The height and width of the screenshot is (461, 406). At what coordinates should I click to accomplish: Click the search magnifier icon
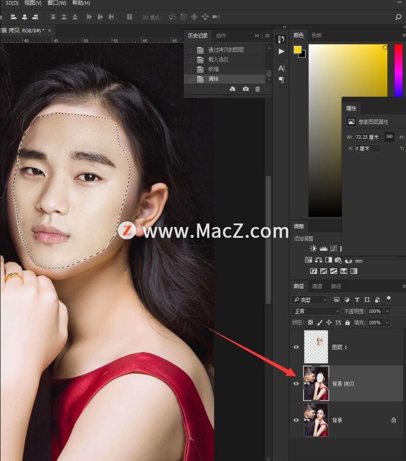[x=398, y=17]
